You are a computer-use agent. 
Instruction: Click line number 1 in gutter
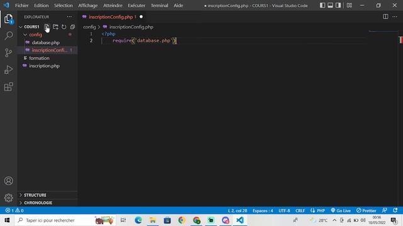91,33
